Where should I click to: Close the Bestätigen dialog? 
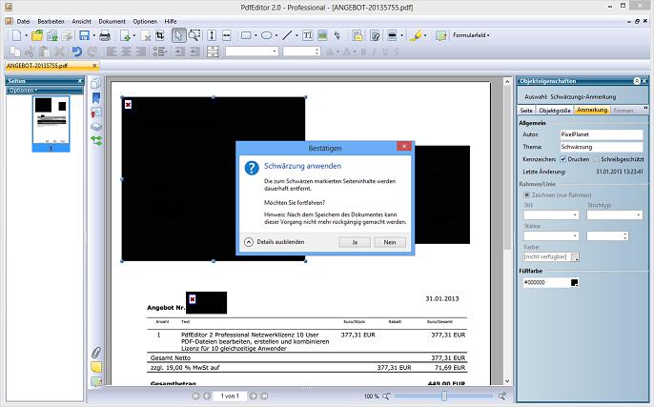[x=404, y=147]
